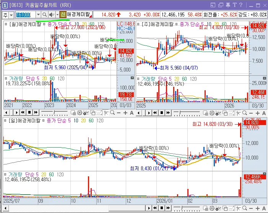The height and width of the screenshot is (213, 268).
Task: Click the overlapping windows icon in title bar
Action: click(x=221, y=5)
